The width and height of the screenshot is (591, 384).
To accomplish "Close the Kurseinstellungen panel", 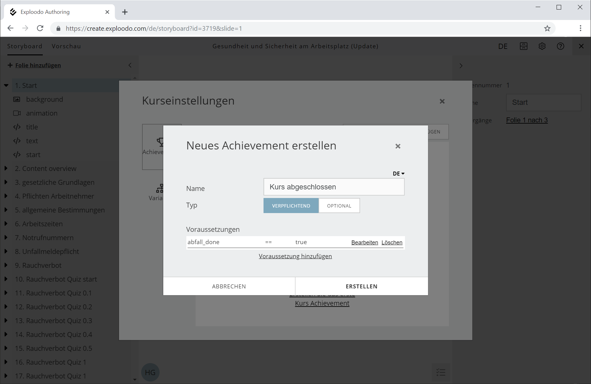I will pos(442,101).
